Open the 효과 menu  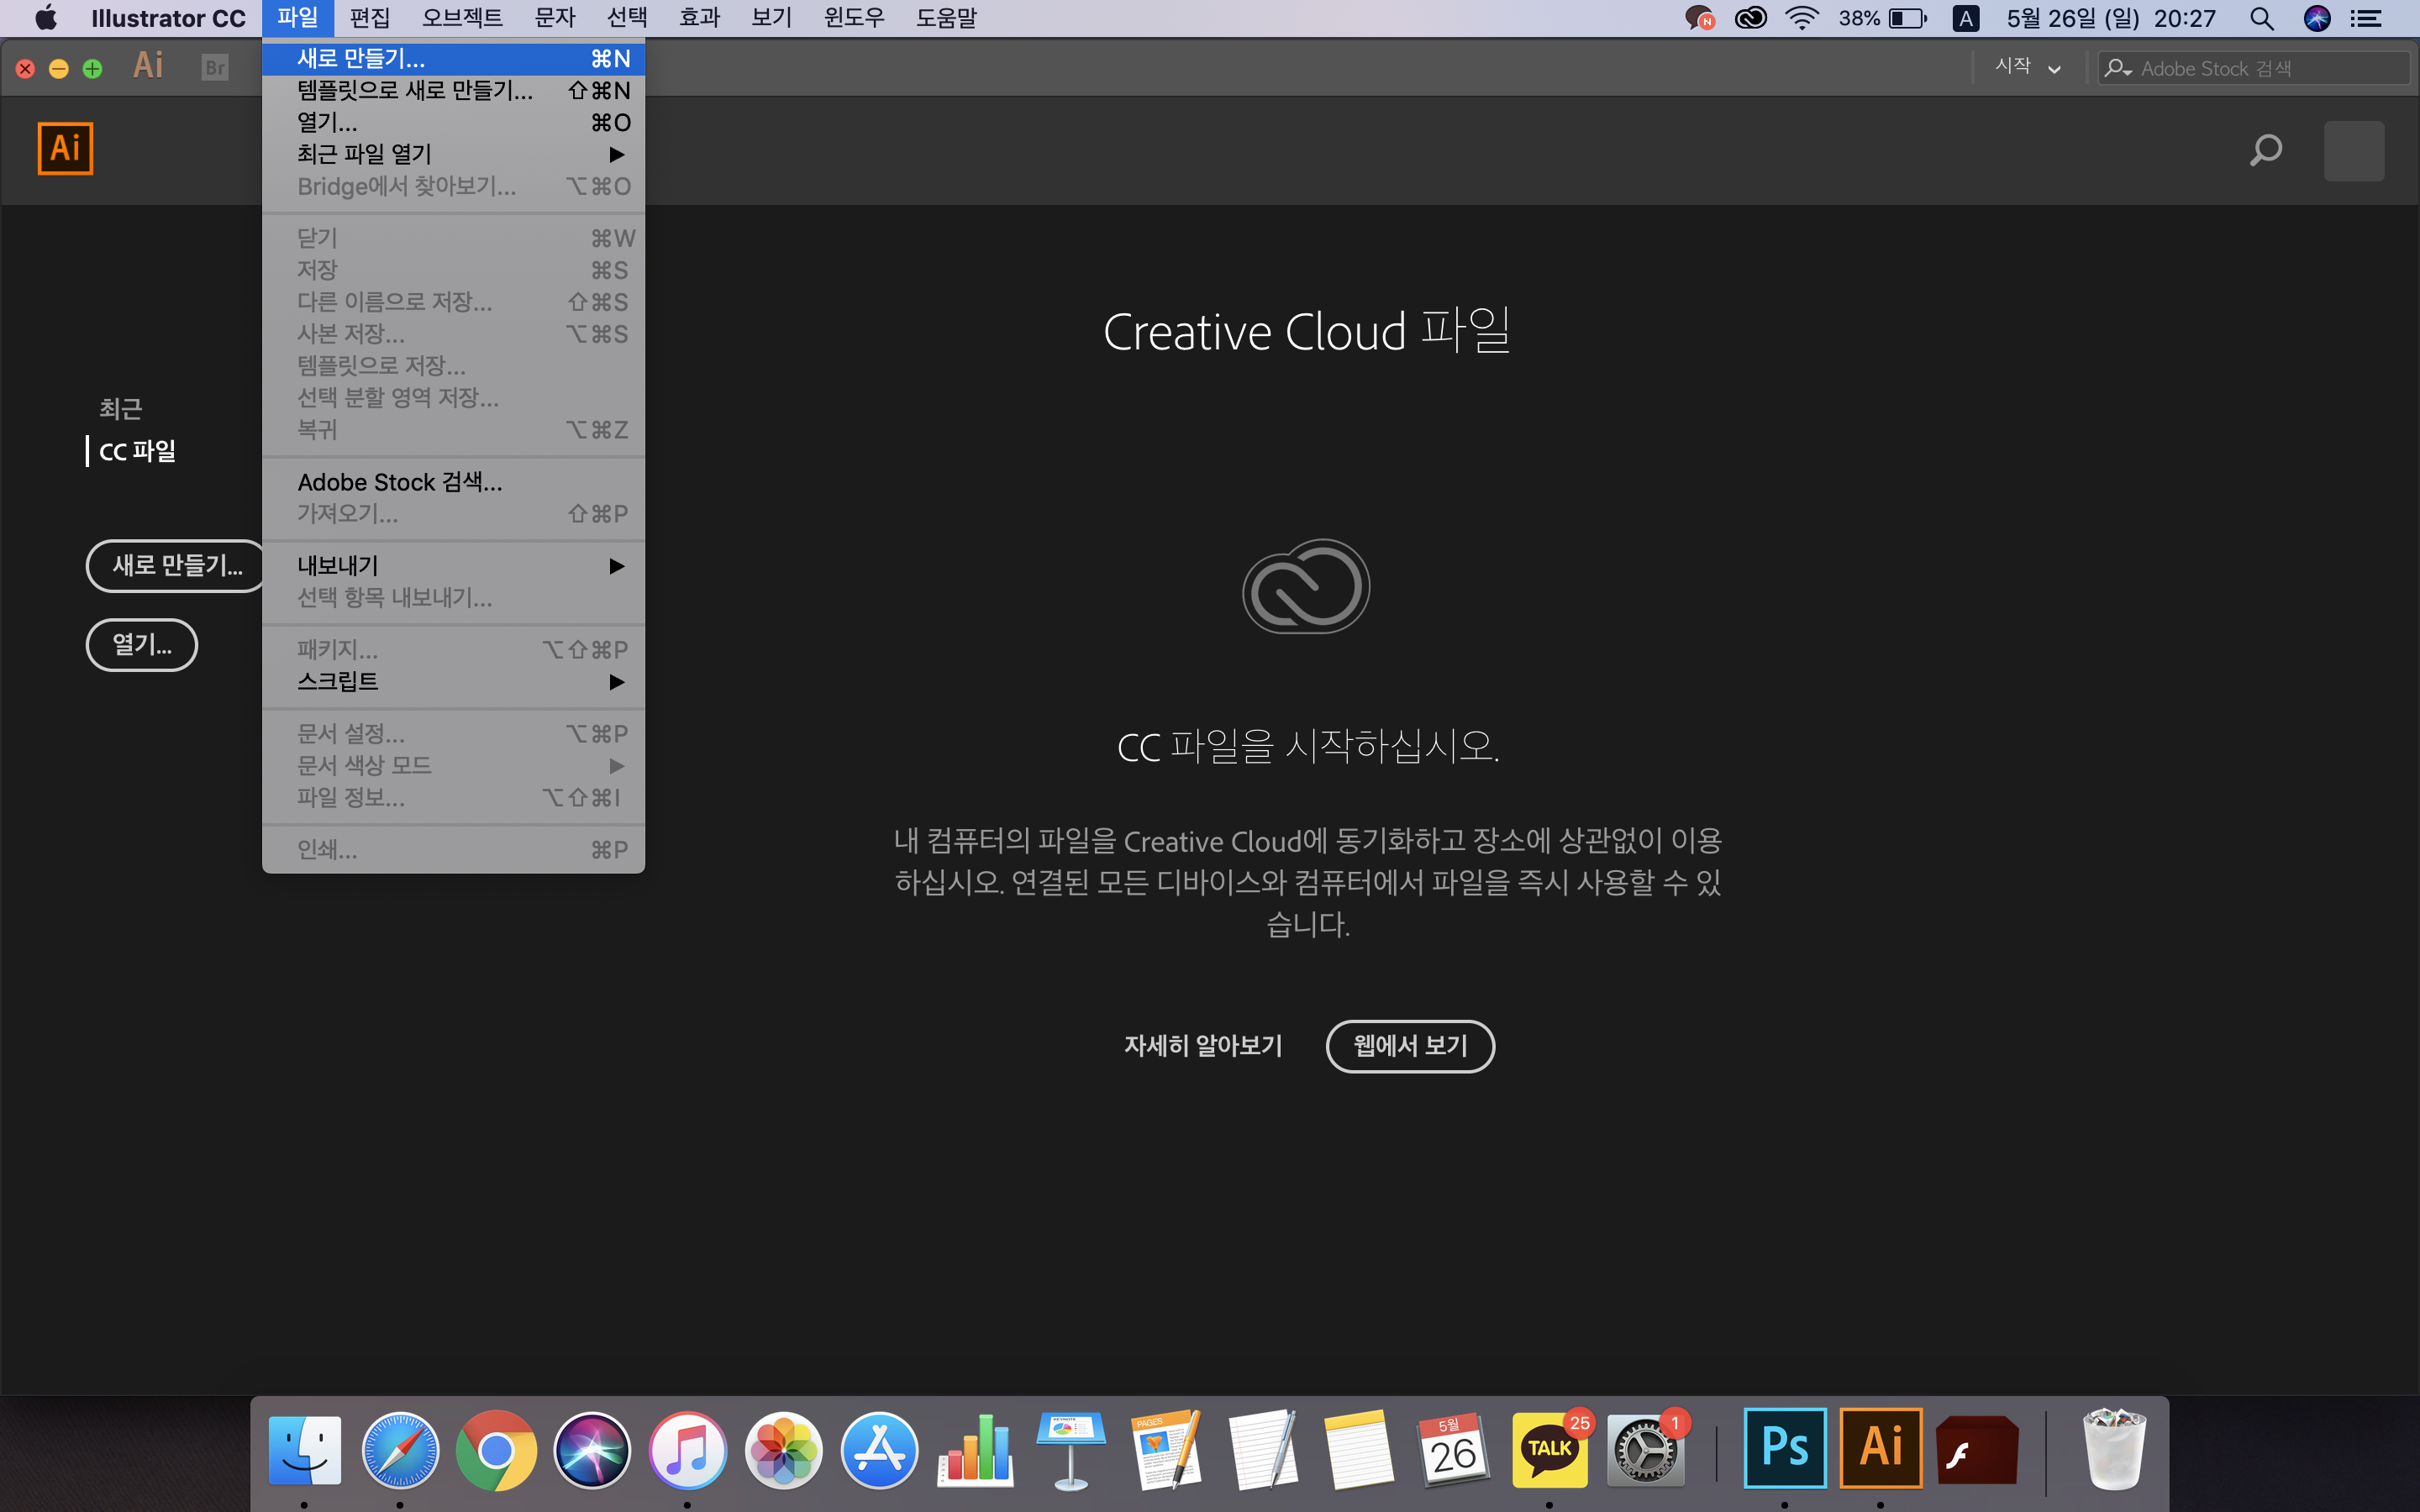[x=699, y=18]
